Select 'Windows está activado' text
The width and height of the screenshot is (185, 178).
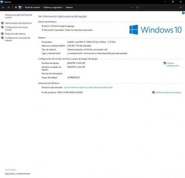tap(52, 88)
